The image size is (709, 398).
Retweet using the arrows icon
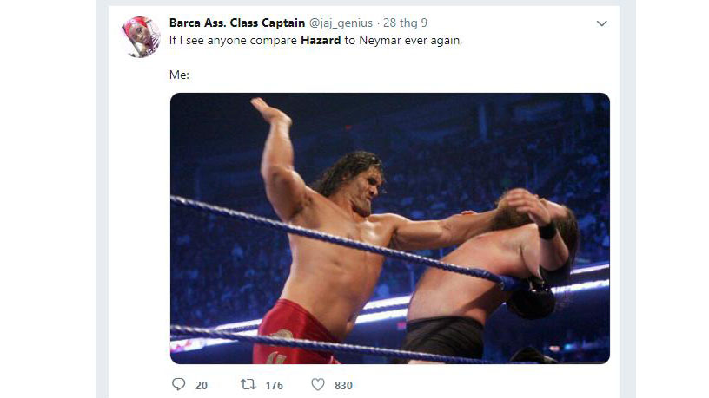point(248,384)
